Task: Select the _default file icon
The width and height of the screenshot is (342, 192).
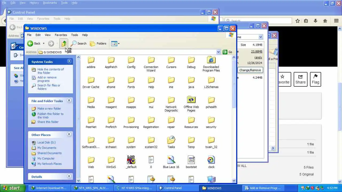Action: click(131, 160)
